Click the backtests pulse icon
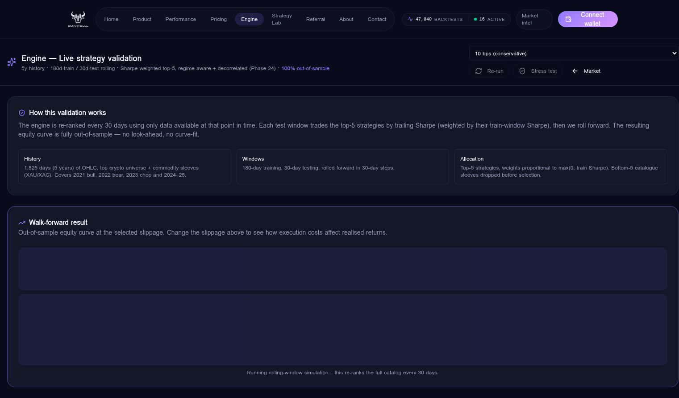Screen dimensions: 679x398 click(x=410, y=19)
